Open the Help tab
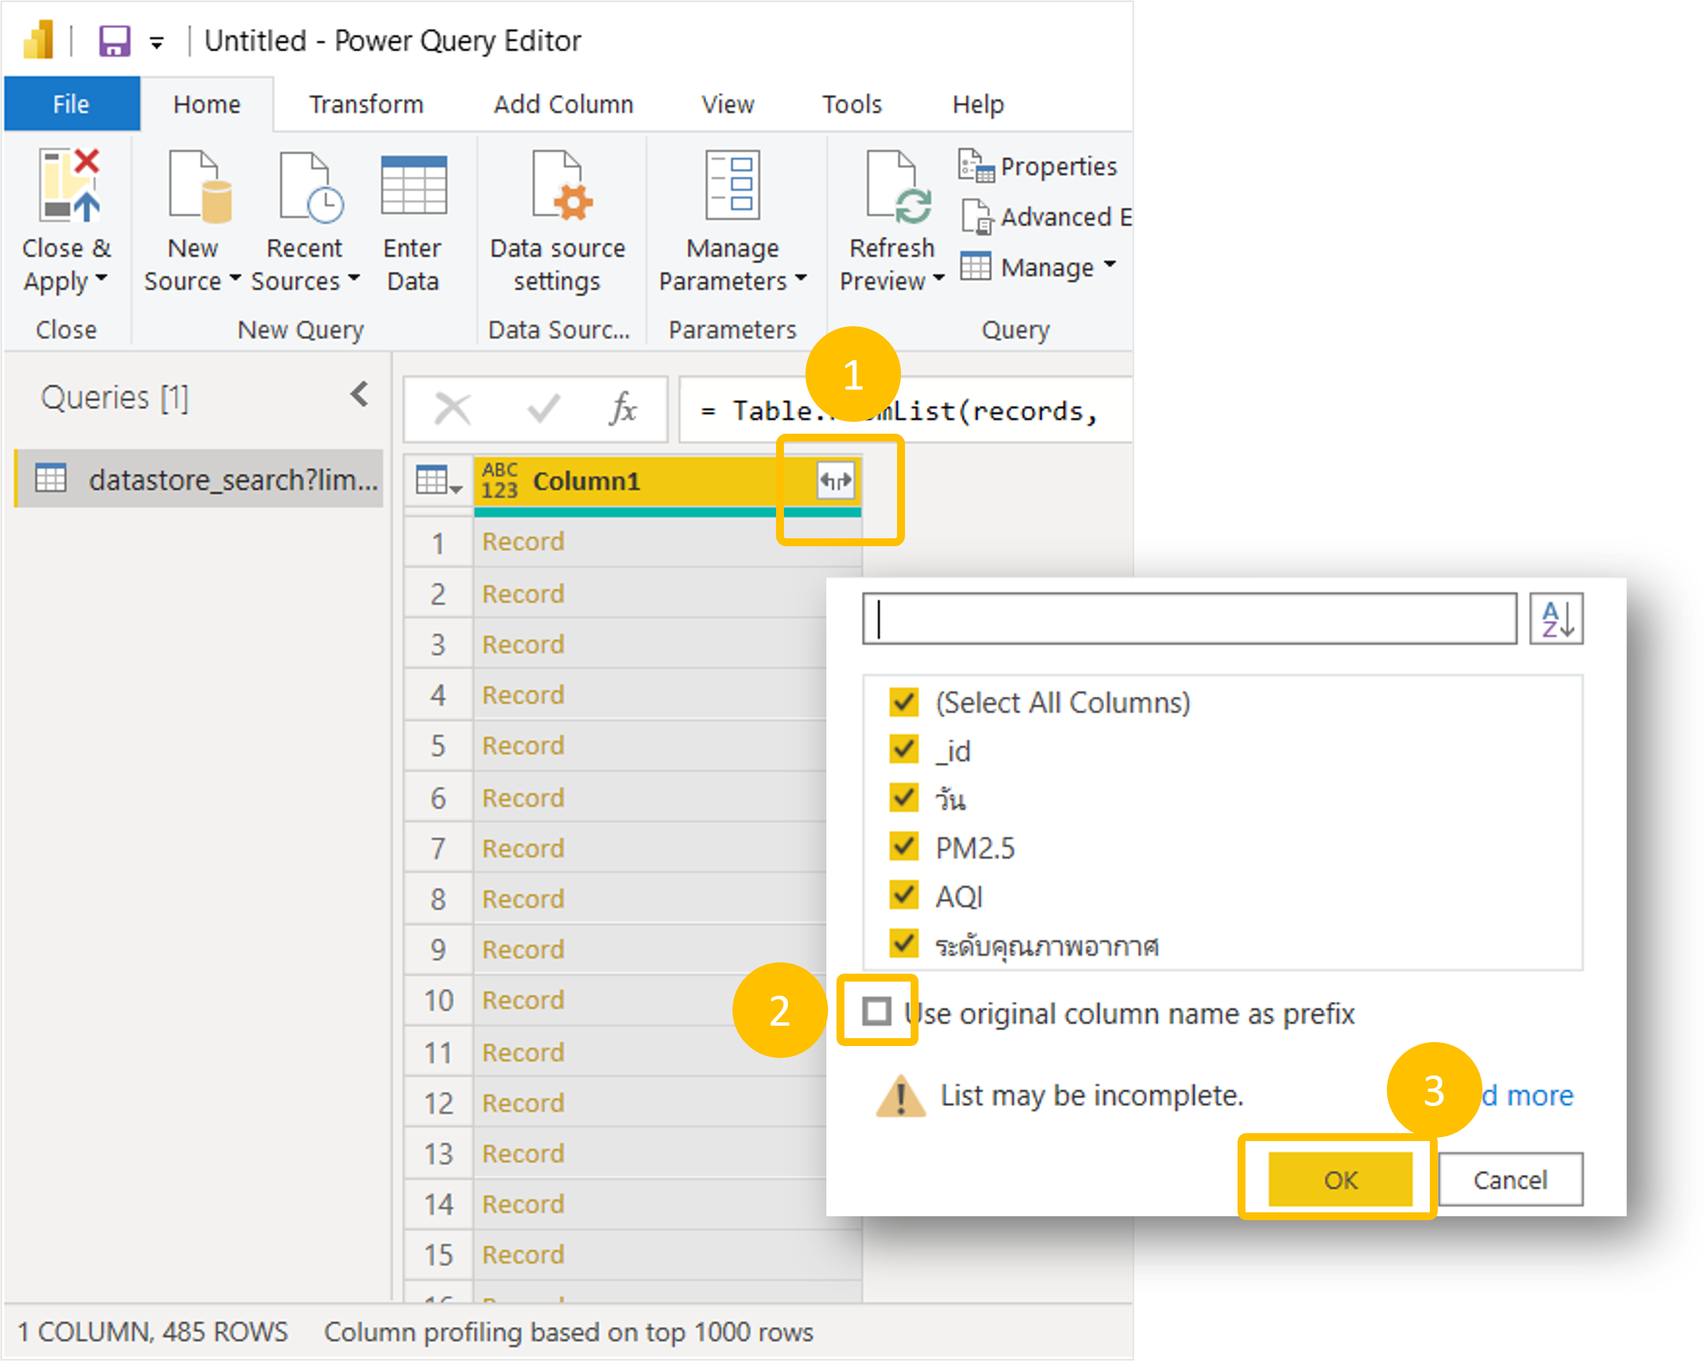Image resolution: width=1707 pixels, height=1361 pixels. coord(978,103)
